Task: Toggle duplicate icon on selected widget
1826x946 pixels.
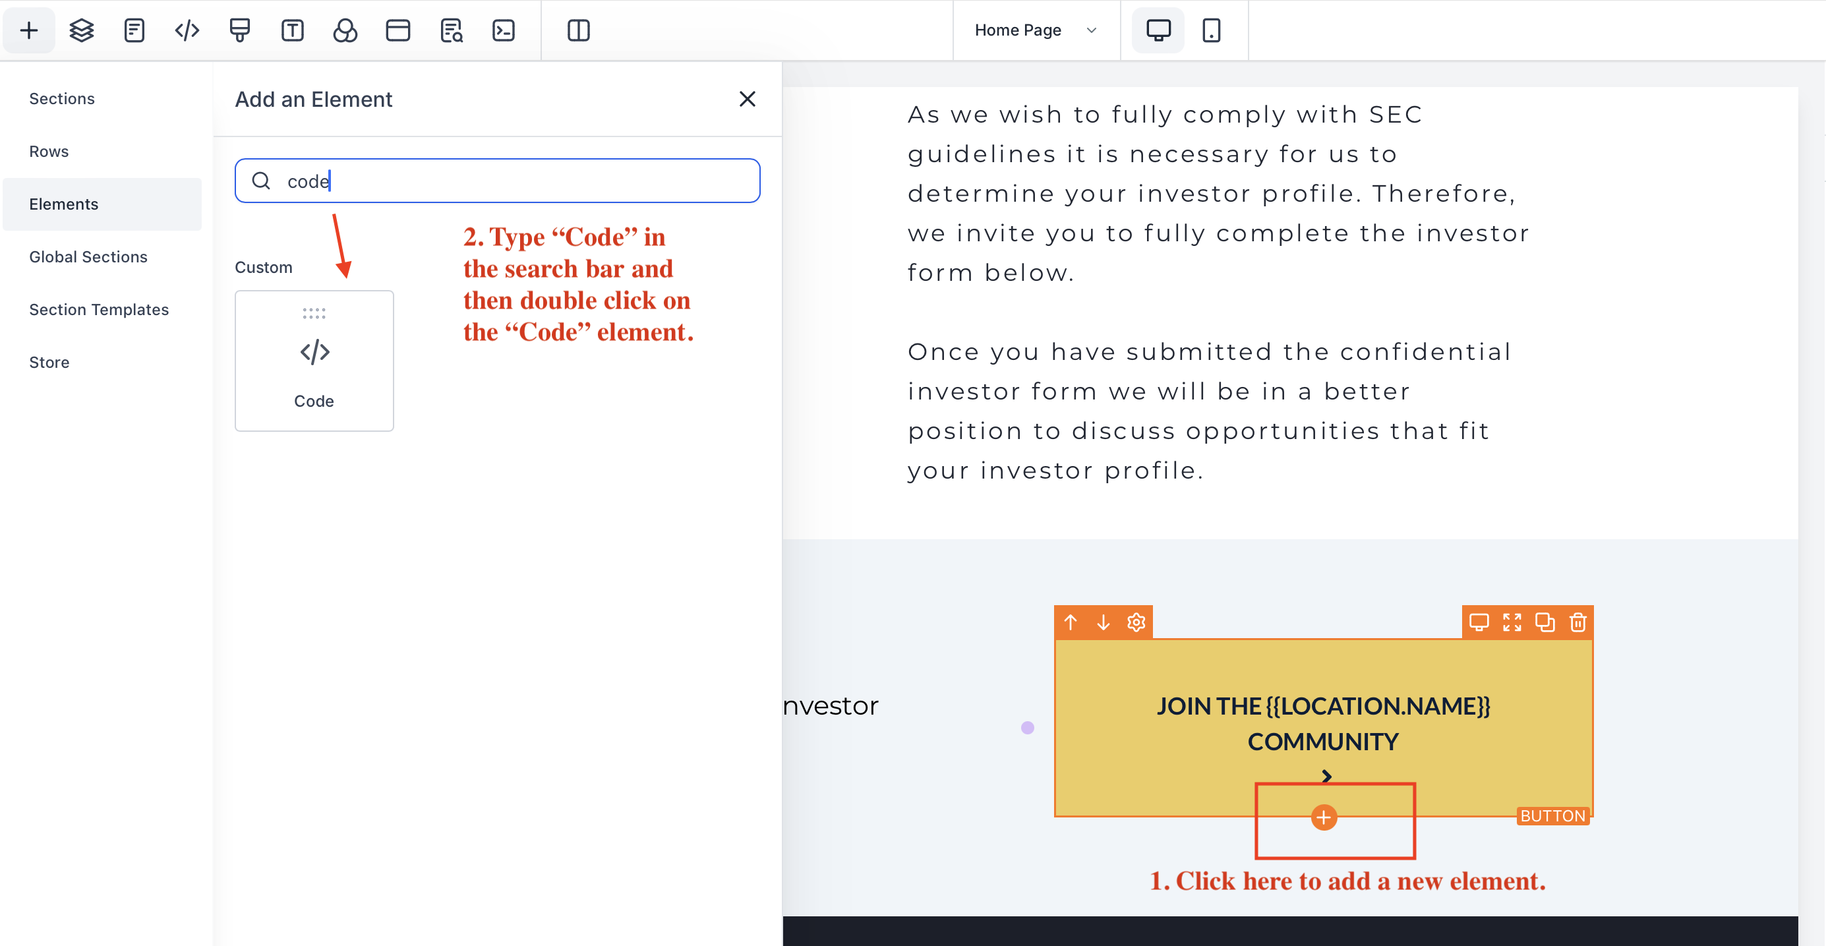Action: [1545, 622]
